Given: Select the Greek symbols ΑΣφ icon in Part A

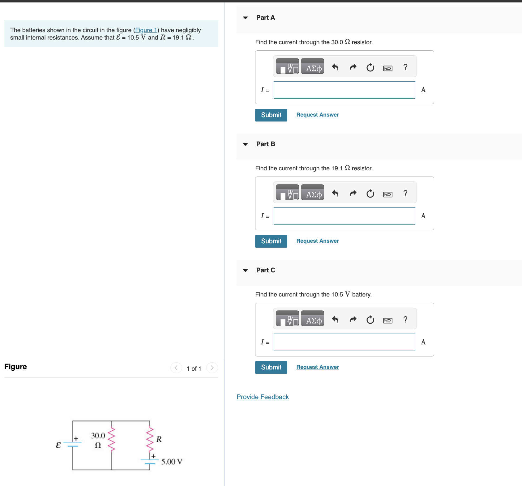Looking at the screenshot, I should pyautogui.click(x=312, y=66).
